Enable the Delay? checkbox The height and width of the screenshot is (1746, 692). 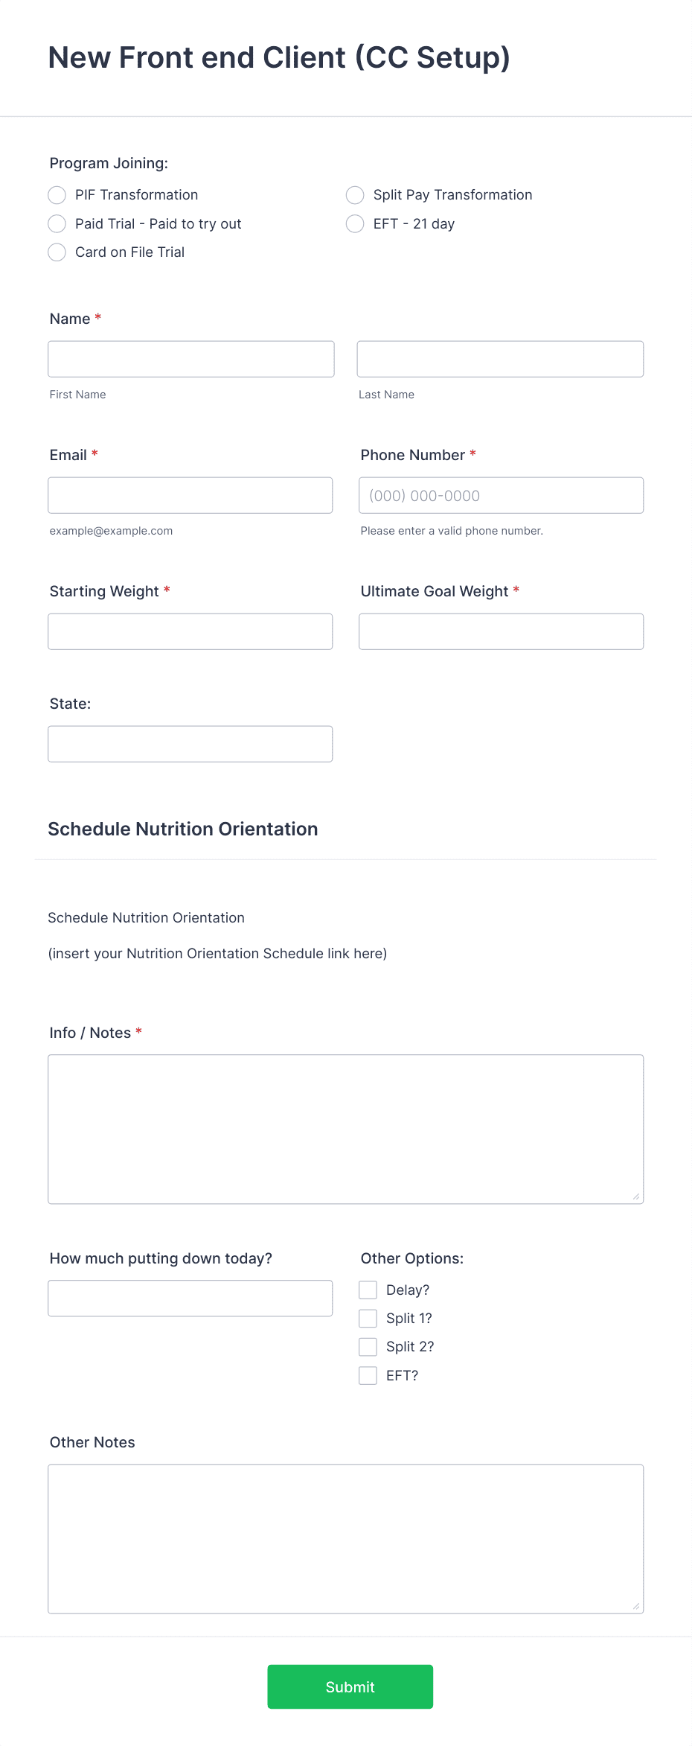pyautogui.click(x=368, y=1290)
